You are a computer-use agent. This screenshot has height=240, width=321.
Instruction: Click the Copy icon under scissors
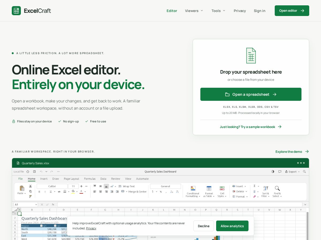[30, 191]
